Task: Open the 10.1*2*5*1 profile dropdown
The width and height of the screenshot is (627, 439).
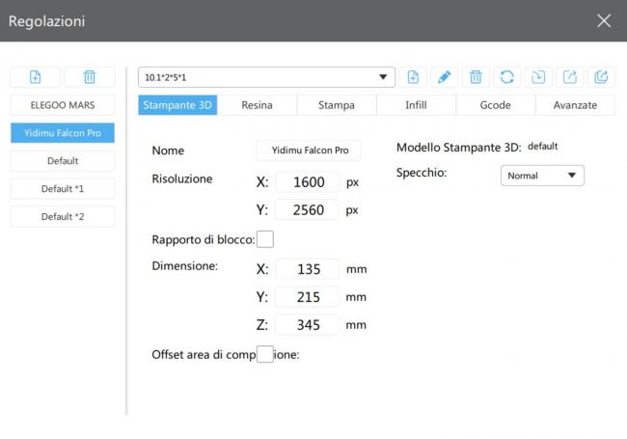Action: tap(266, 77)
